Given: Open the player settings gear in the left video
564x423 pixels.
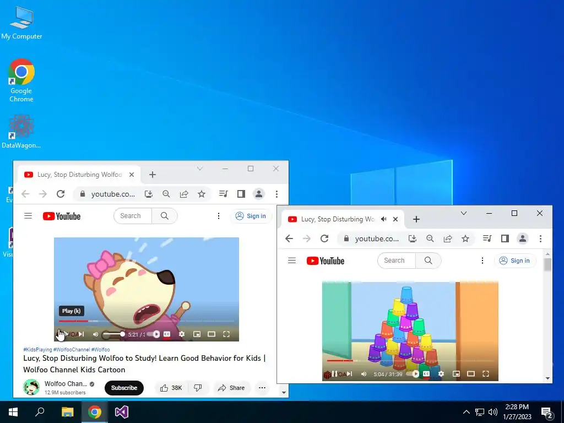Looking at the screenshot, I should (182, 334).
